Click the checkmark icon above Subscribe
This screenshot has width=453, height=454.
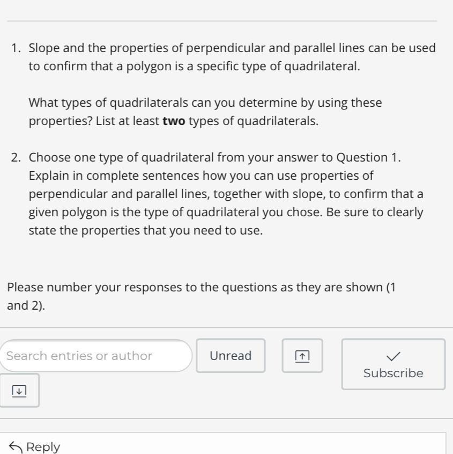(393, 356)
